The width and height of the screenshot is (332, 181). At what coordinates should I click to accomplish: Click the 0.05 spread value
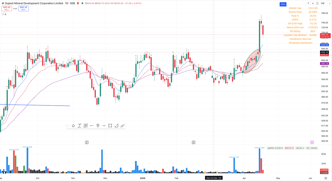click(15, 9)
